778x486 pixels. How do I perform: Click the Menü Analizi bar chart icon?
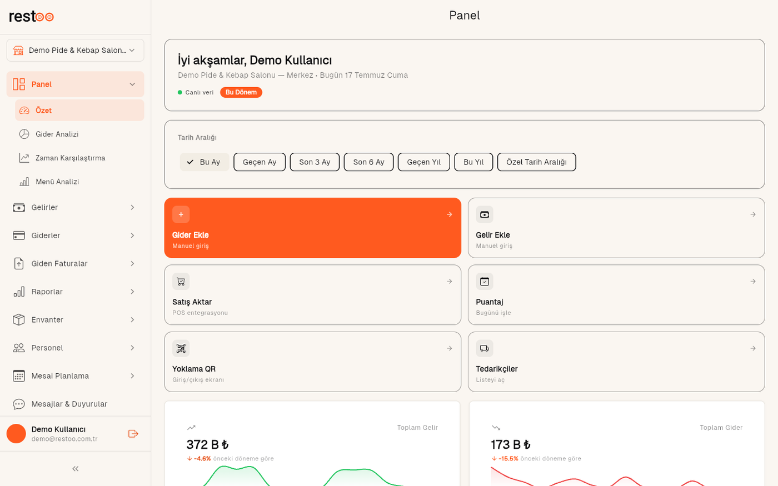pyautogui.click(x=24, y=182)
